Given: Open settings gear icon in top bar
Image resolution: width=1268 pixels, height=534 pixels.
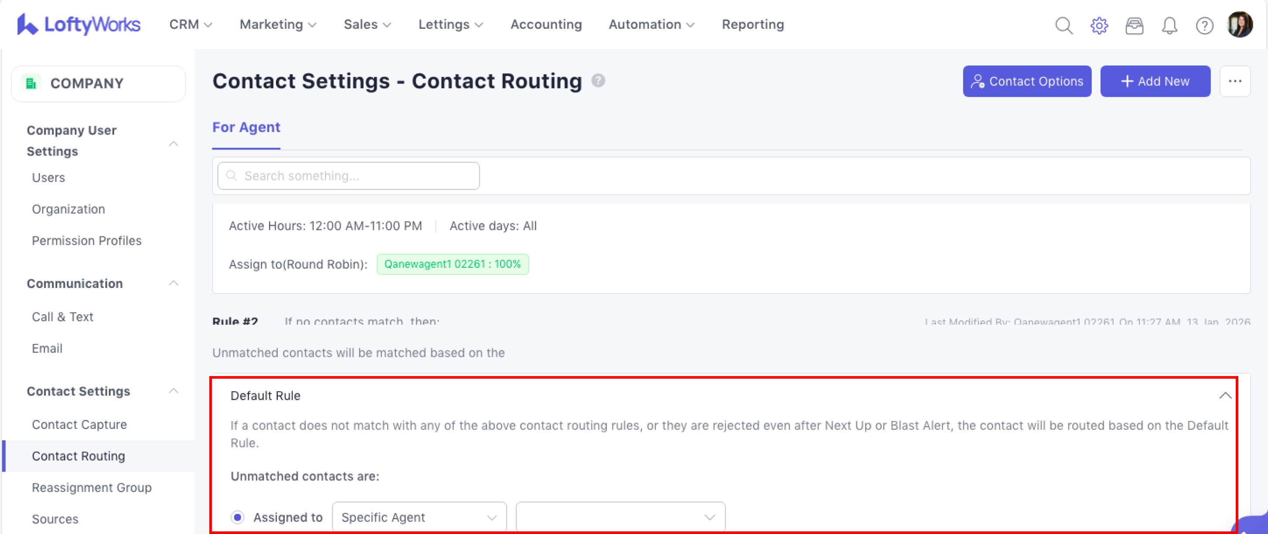Looking at the screenshot, I should [1099, 25].
